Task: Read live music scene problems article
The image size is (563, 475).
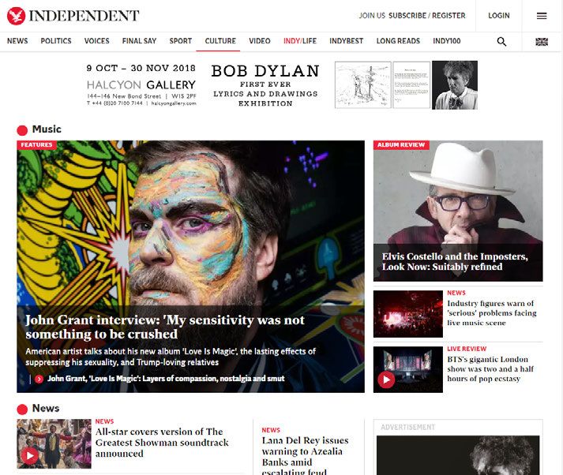Action: [492, 312]
